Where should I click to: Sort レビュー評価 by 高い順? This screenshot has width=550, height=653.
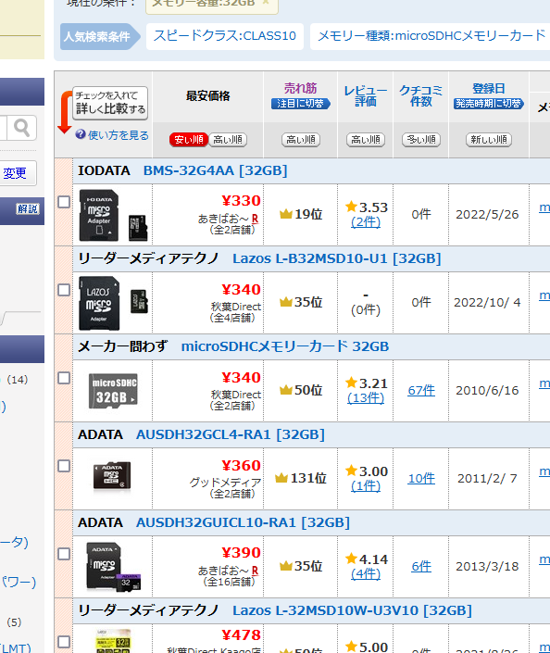pos(366,140)
